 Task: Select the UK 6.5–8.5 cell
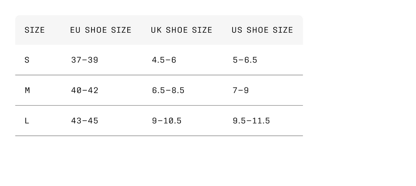(168, 90)
